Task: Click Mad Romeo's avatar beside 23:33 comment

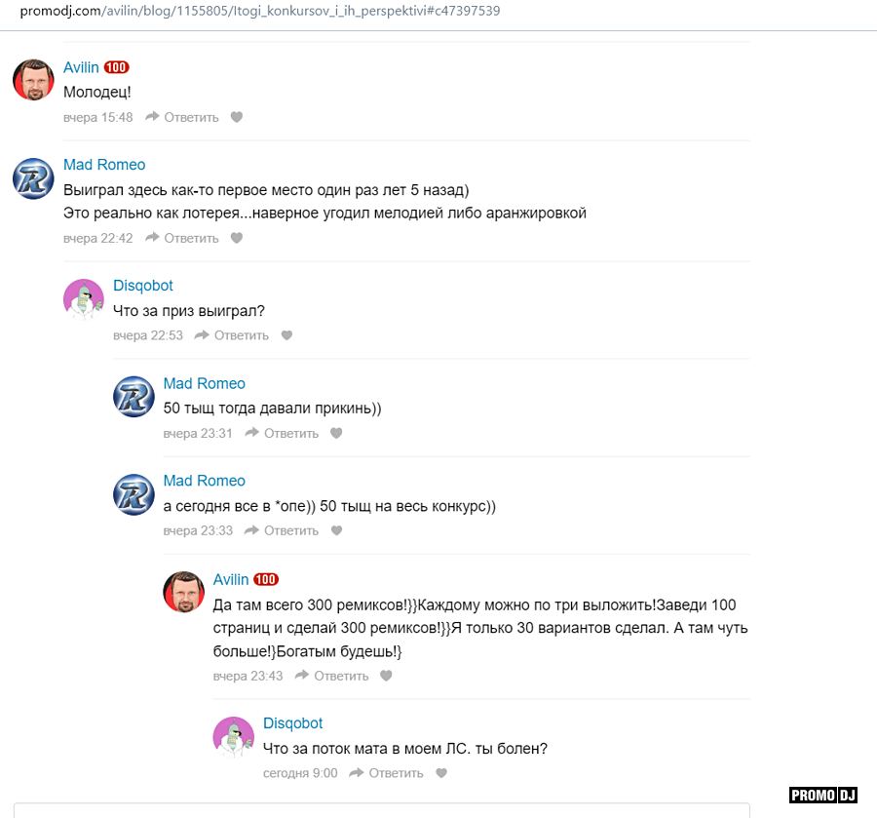Action: point(133,494)
